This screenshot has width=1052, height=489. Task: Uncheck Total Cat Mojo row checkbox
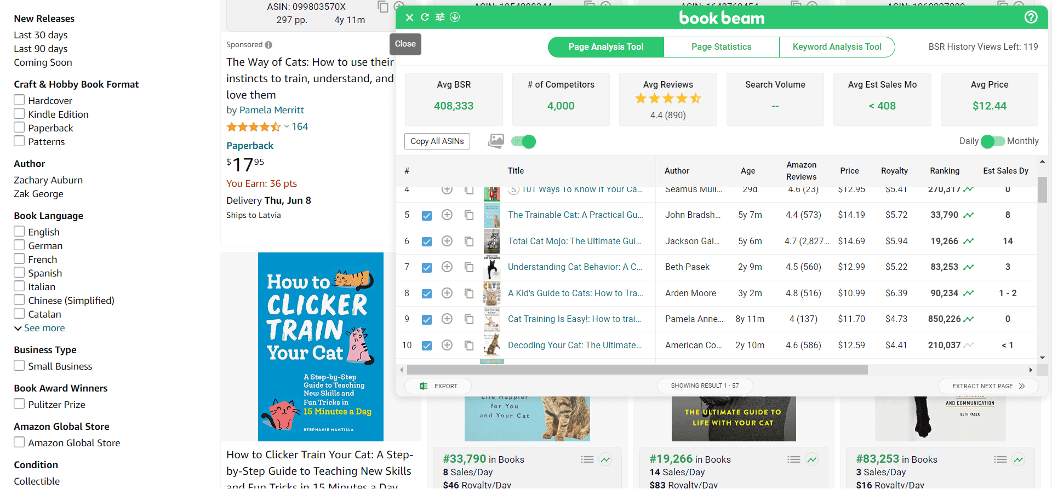[x=427, y=241]
